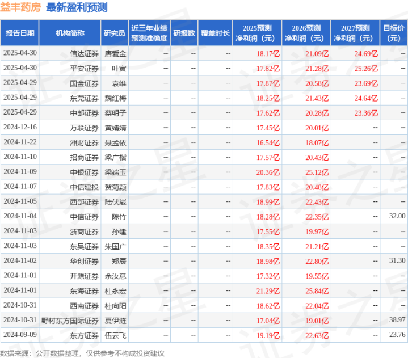Click the 2024-09-09 report date
Screen dimensions: 408x358
tap(20, 335)
